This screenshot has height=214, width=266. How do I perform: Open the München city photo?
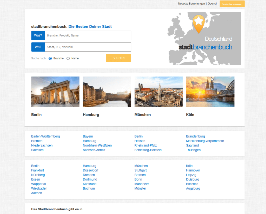(158, 92)
